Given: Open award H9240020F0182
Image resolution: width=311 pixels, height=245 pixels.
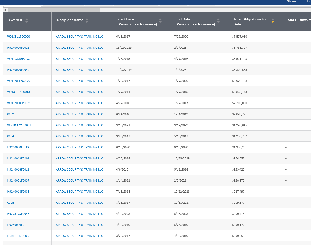Looking at the screenshot, I should click(18, 147).
